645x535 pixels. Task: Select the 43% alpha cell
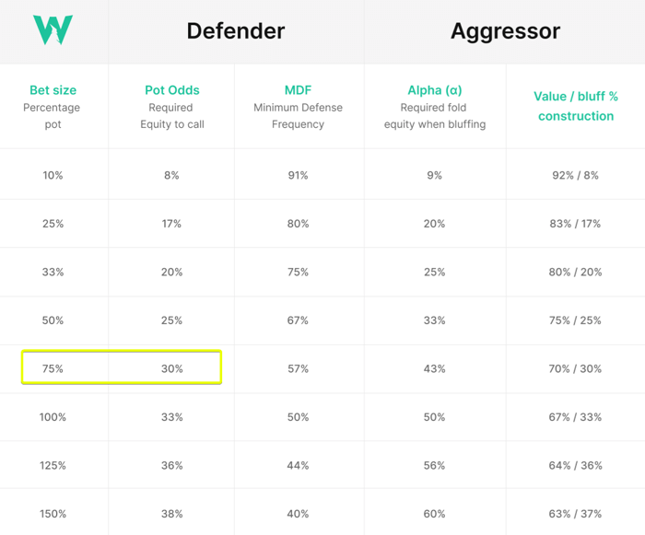(434, 368)
